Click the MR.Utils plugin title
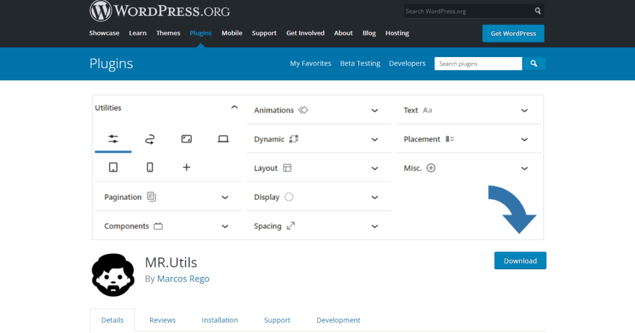The image size is (635, 333). tap(171, 262)
